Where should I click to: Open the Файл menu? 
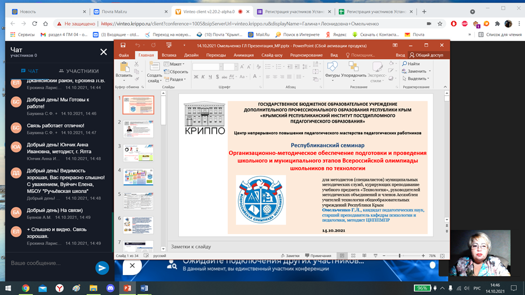pyautogui.click(x=123, y=55)
